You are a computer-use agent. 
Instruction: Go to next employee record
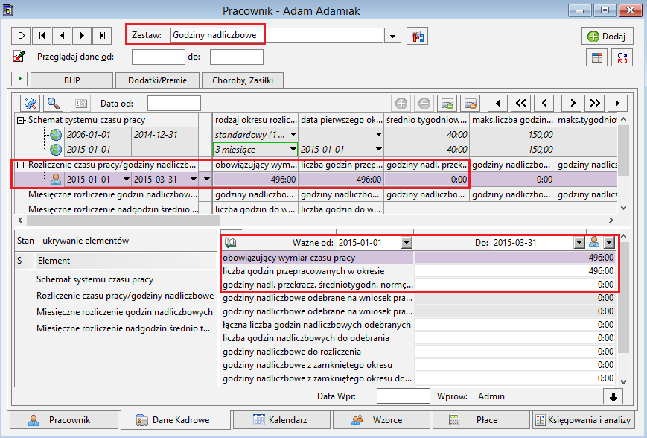tap(82, 36)
